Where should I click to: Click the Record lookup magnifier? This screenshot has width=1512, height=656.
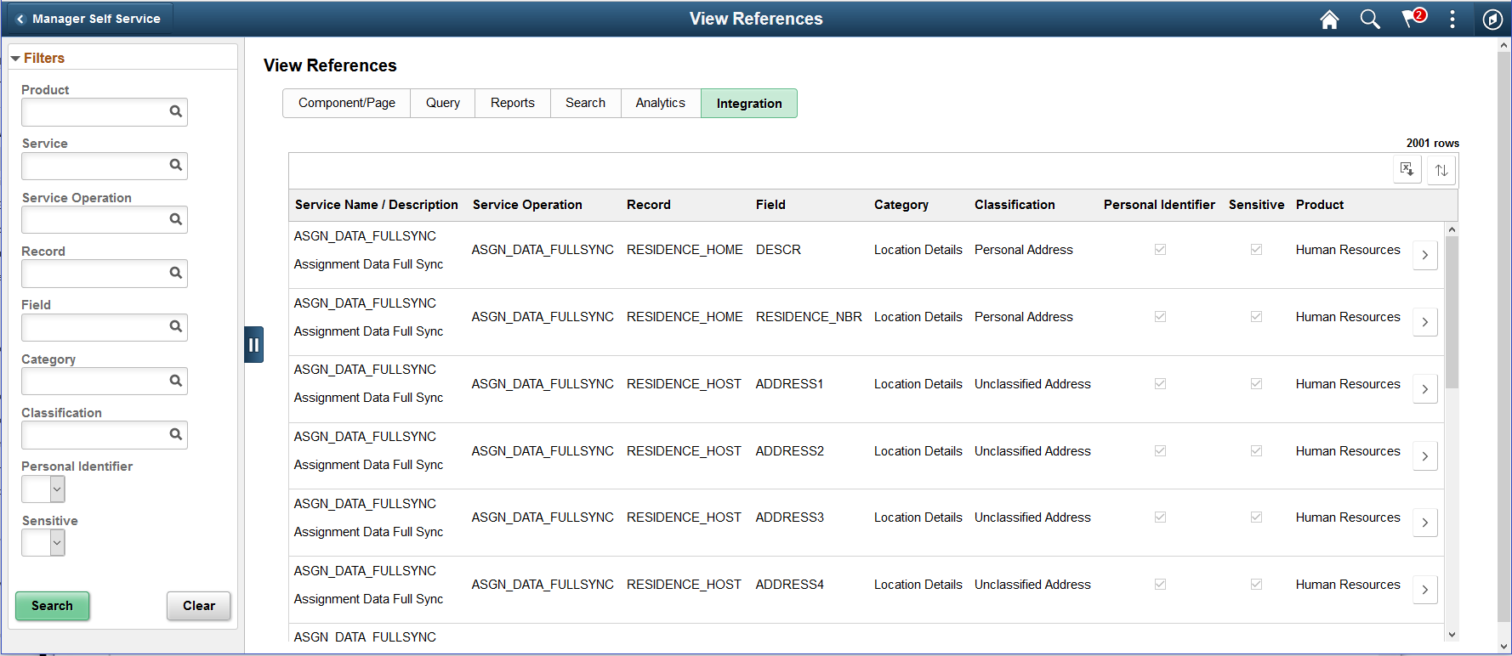click(x=176, y=273)
